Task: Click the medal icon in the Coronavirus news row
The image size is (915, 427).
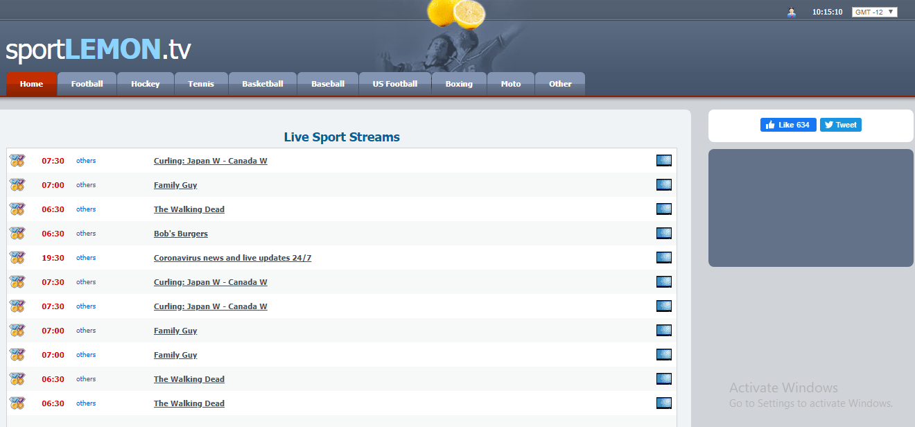Action: [17, 258]
